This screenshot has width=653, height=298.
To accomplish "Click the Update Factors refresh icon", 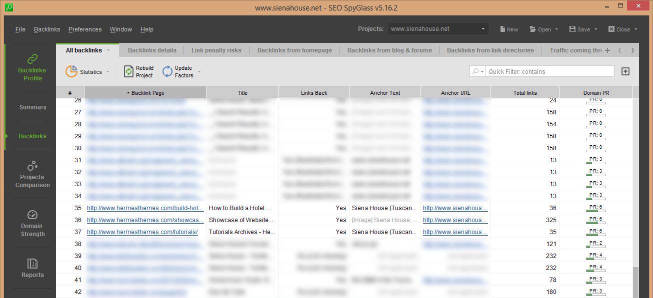I will (x=167, y=72).
